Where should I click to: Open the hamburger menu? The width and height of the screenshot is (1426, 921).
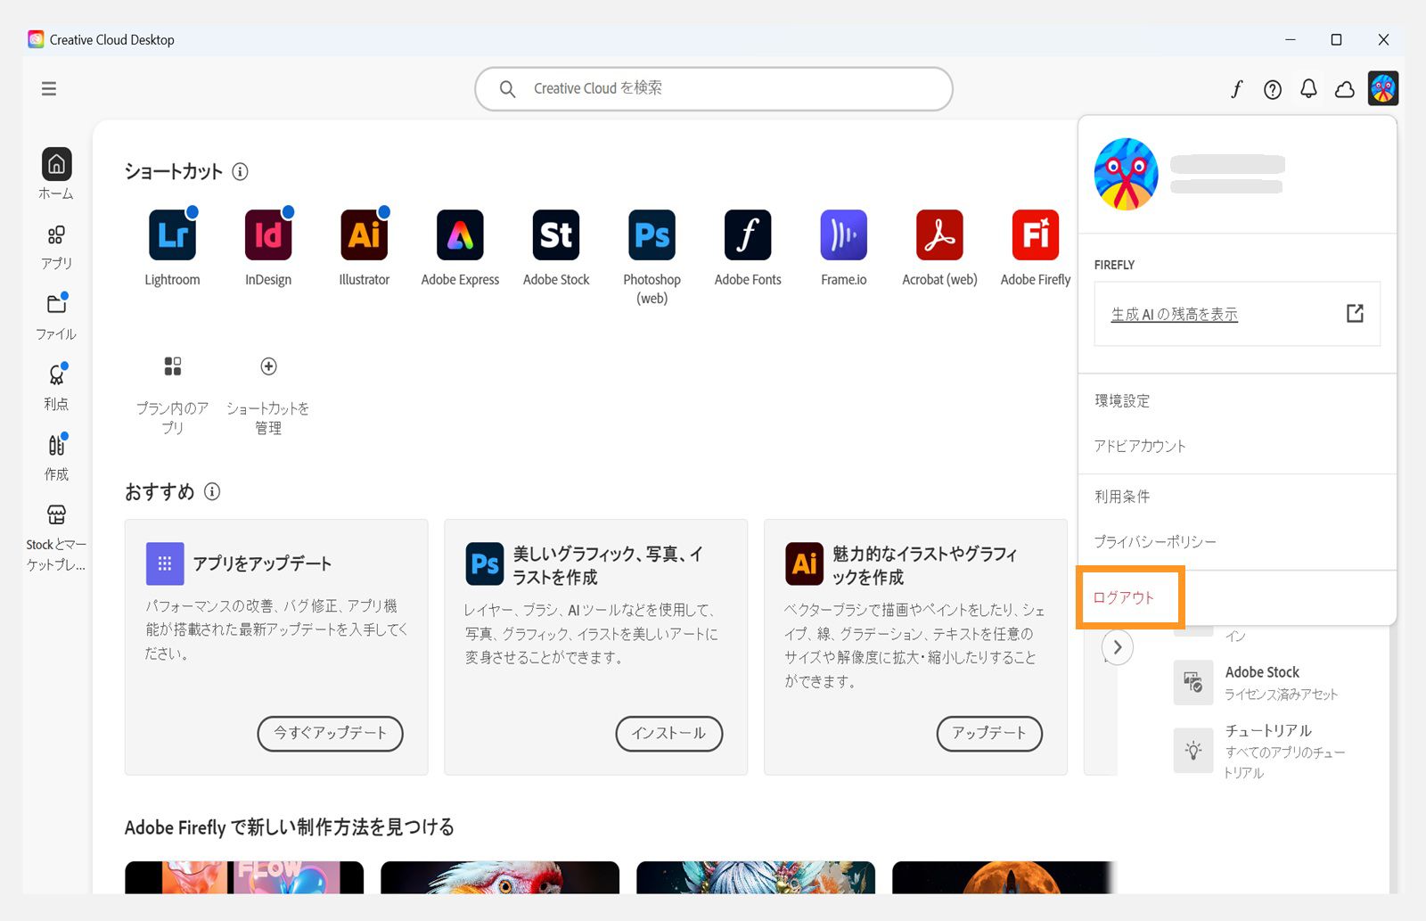point(49,88)
